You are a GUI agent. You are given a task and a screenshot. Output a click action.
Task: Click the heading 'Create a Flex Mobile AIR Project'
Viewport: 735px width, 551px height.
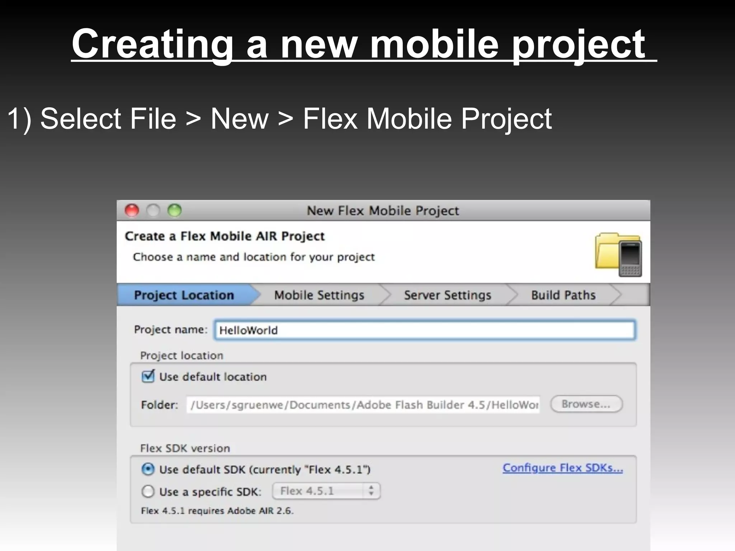click(225, 236)
